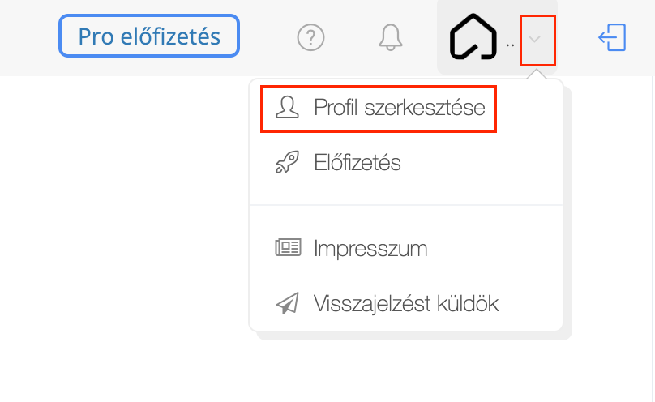Open notifications via the bell icon
The width and height of the screenshot is (655, 402).
point(391,37)
